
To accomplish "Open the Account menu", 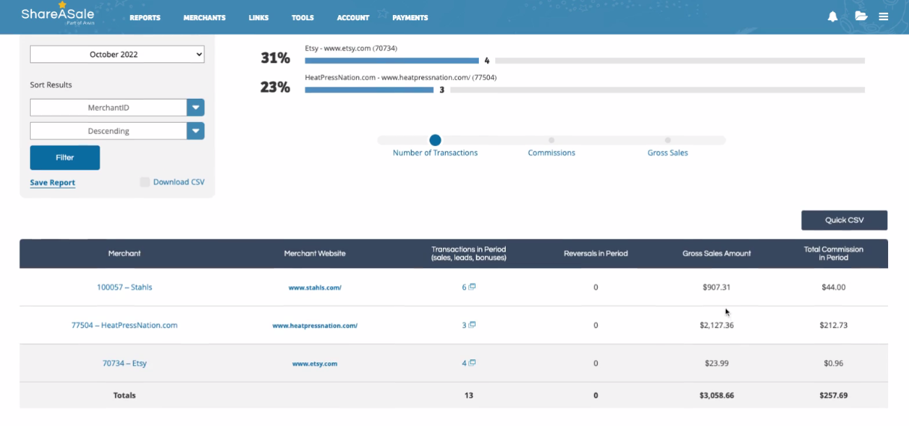I will click(x=353, y=17).
